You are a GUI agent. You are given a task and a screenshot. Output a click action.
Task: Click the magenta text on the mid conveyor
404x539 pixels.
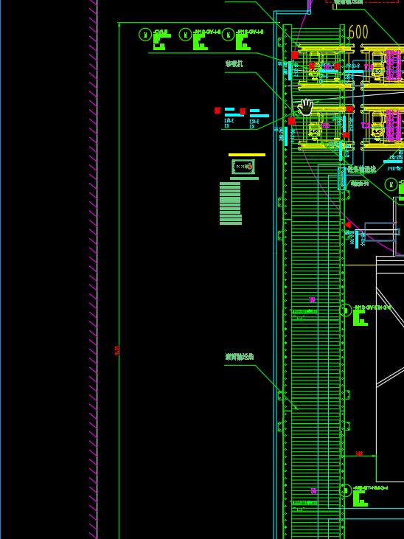[312, 300]
